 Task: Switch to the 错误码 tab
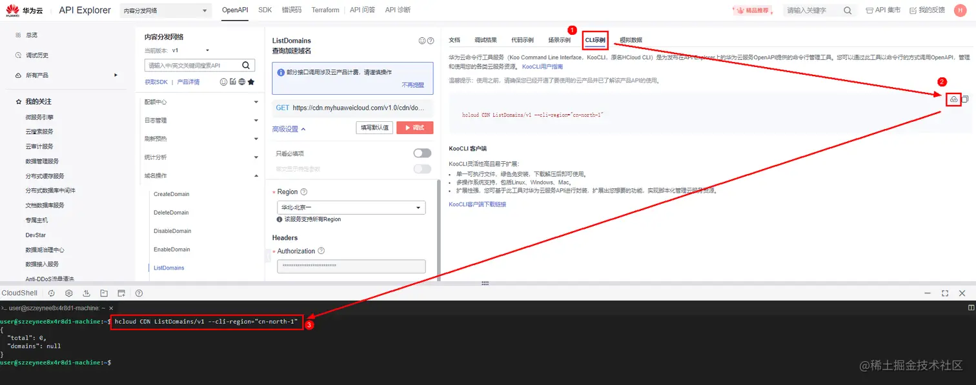(292, 10)
